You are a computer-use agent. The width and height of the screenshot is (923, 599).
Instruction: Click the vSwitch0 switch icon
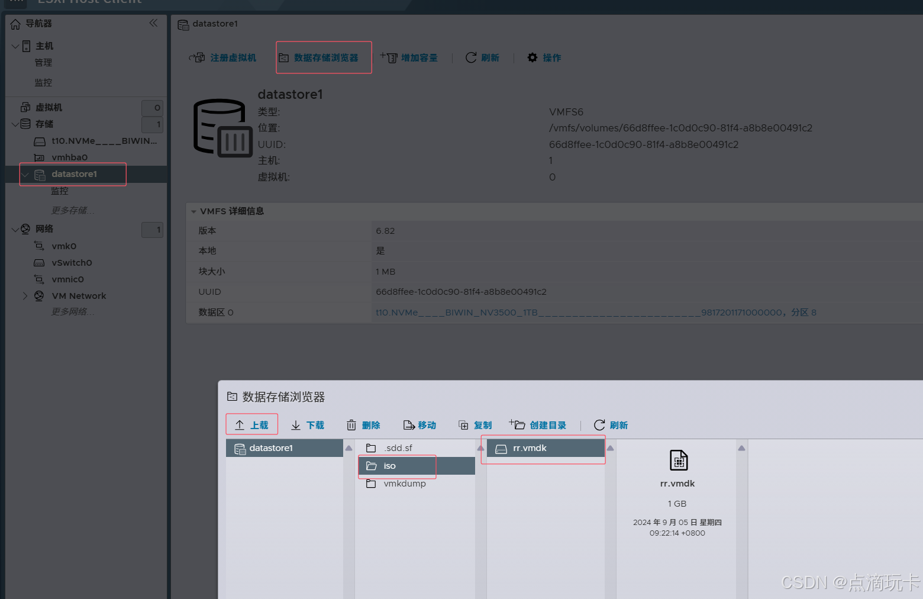(x=40, y=263)
